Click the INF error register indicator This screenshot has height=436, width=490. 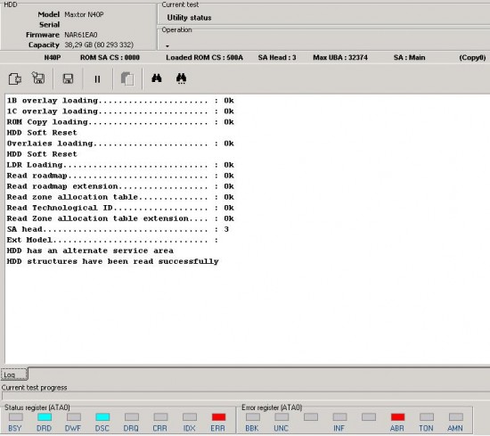click(339, 417)
